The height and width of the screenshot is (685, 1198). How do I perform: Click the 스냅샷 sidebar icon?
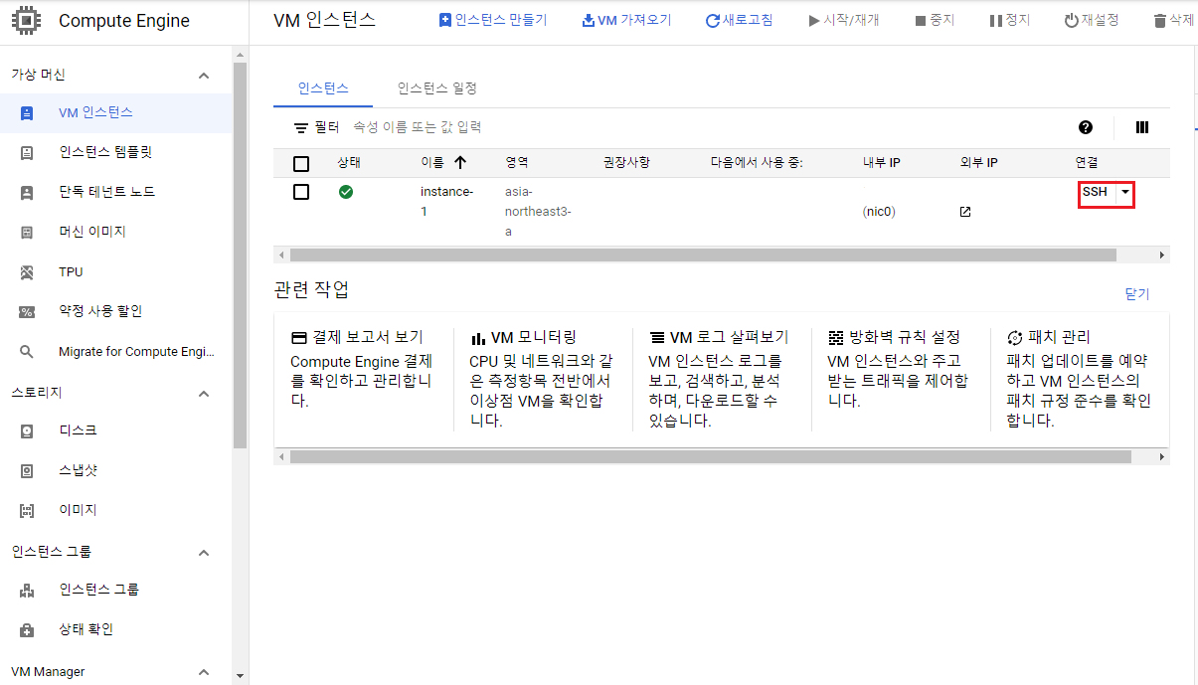pos(27,471)
